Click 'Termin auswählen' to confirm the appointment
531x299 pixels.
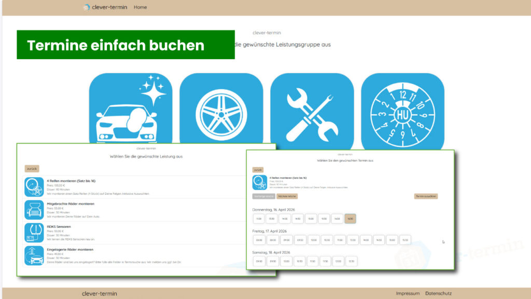pyautogui.click(x=426, y=196)
